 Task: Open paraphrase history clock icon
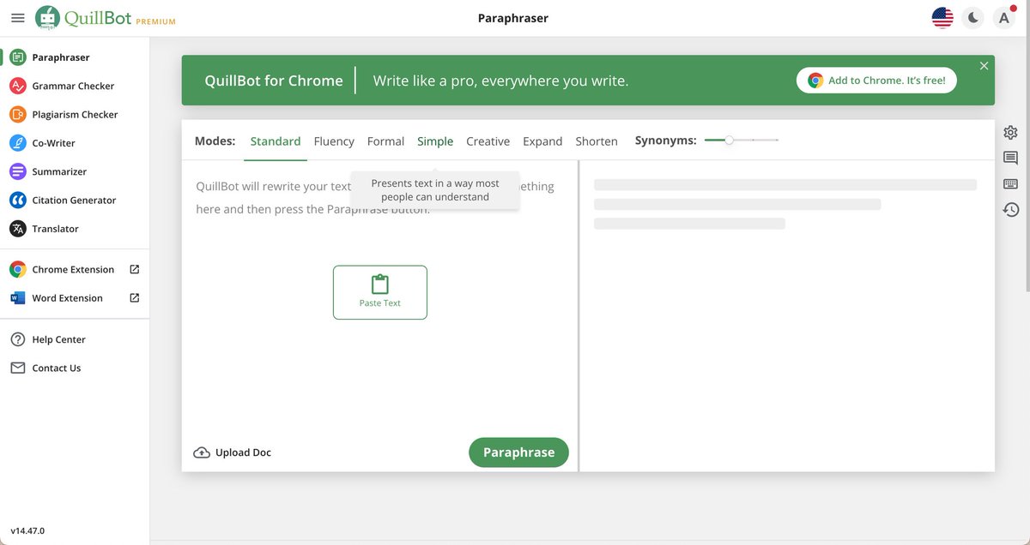pos(1010,209)
